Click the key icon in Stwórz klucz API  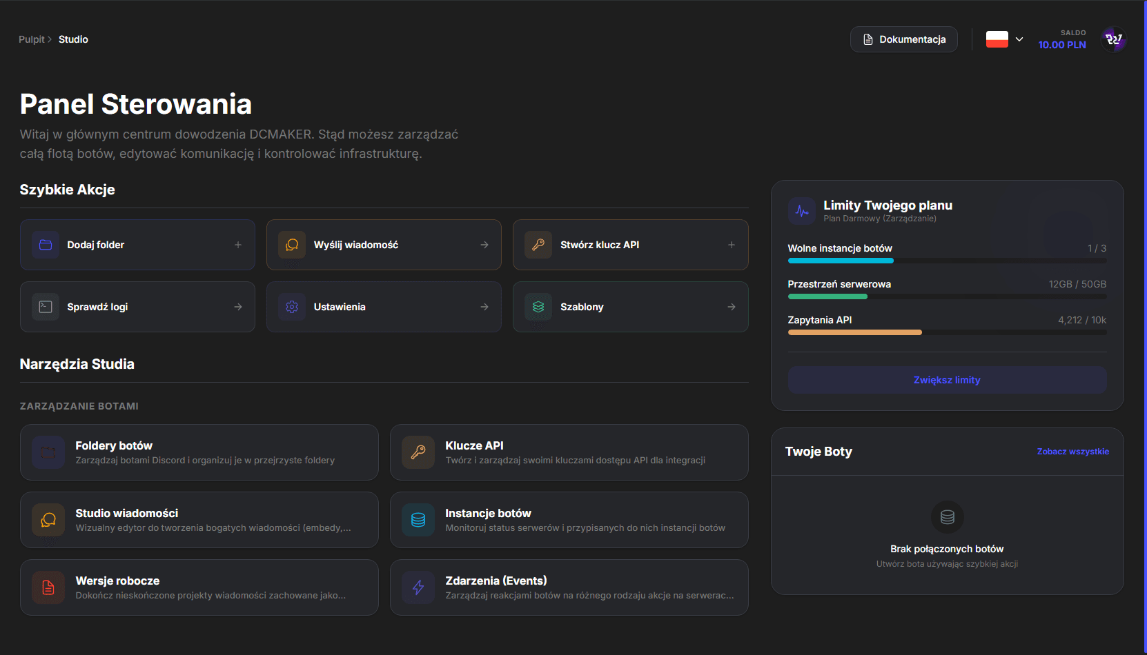click(538, 245)
